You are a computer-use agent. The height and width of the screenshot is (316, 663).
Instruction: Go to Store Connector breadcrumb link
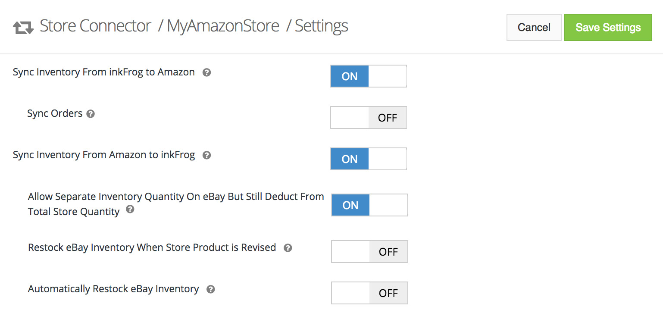tap(95, 26)
